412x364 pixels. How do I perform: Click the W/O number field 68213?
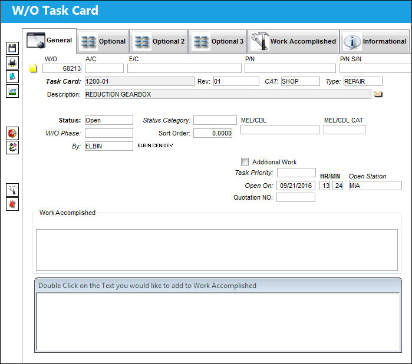click(x=62, y=68)
